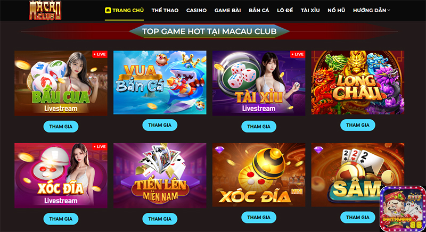The height and width of the screenshot is (232, 426).
Task: Open the Thể Thao menu item
Action: coord(165,10)
